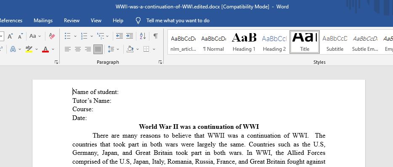Click the Increase Font Size icon
This screenshot has height=167, width=393.
pyautogui.click(x=10, y=36)
